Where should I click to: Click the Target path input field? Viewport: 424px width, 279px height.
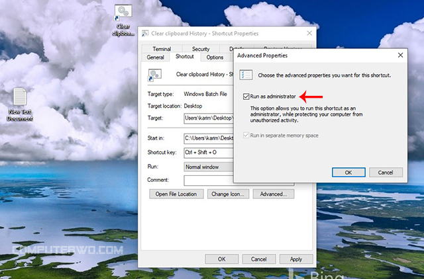(x=209, y=118)
